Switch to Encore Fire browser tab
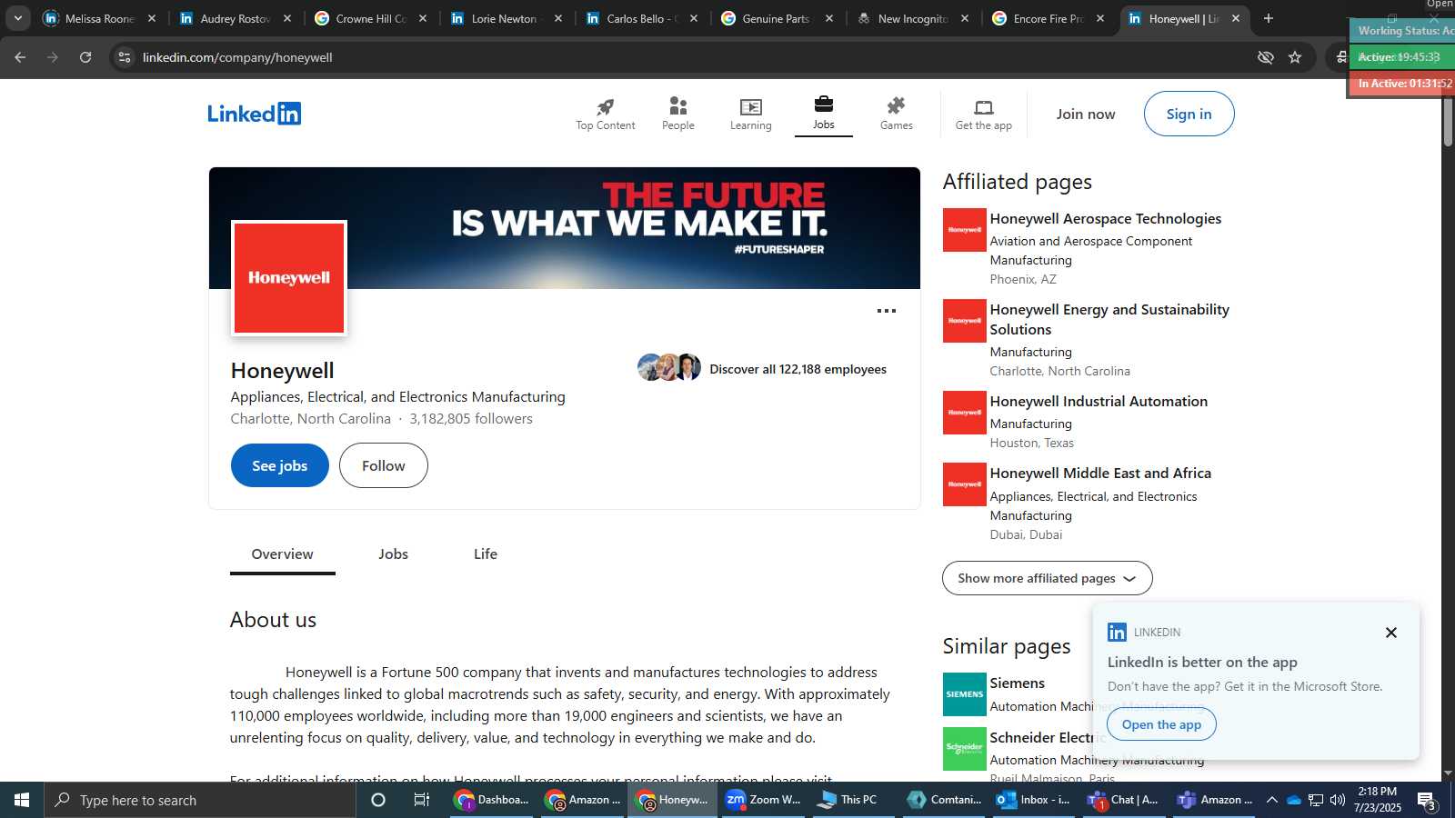1455x818 pixels. coord(1048,18)
